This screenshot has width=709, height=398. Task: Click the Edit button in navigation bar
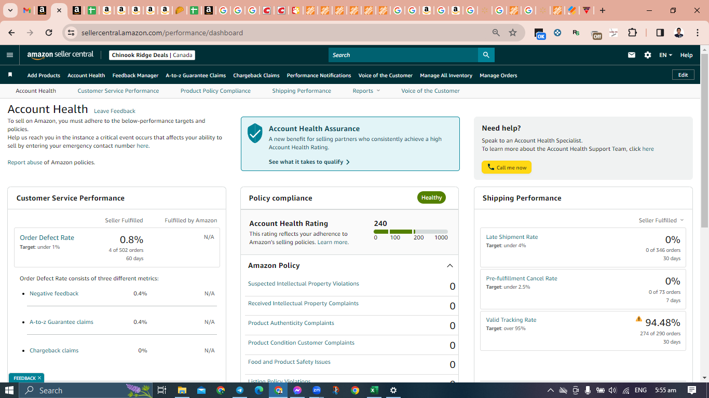coord(683,75)
